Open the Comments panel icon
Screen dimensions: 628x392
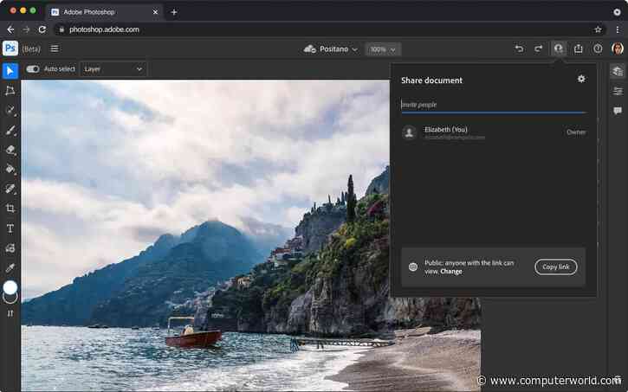pyautogui.click(x=618, y=111)
